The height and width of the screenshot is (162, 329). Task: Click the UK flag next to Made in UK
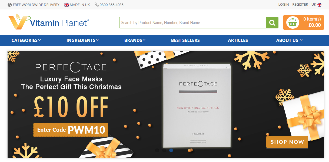coord(67,5)
